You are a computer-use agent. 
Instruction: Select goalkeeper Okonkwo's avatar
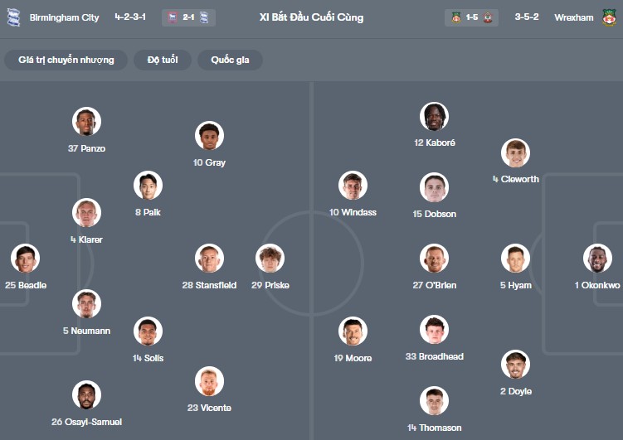597,259
